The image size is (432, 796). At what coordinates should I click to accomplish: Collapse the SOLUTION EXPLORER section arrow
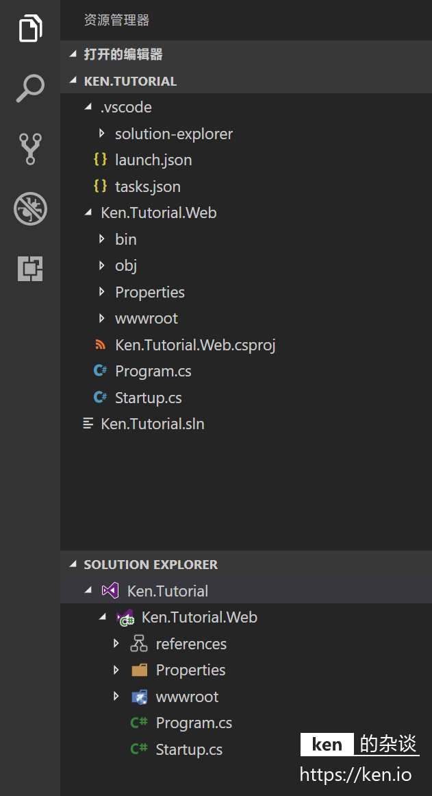(x=73, y=564)
